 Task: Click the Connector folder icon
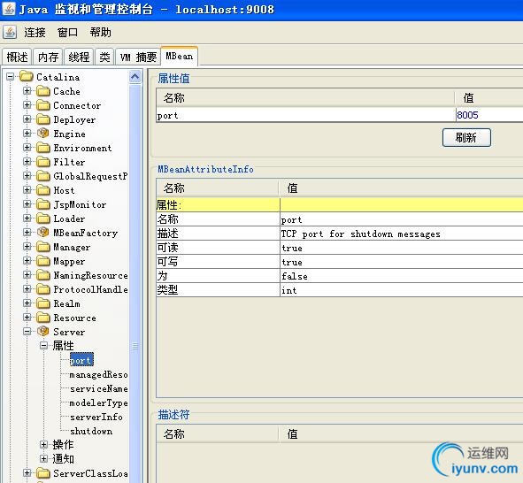click(x=43, y=105)
